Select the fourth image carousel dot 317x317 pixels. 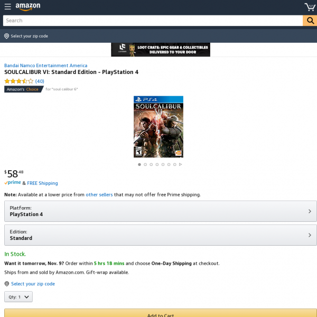pyautogui.click(x=157, y=164)
